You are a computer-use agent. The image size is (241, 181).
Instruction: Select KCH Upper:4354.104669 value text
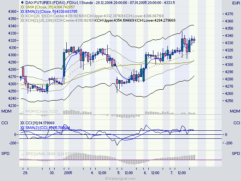point(114,21)
